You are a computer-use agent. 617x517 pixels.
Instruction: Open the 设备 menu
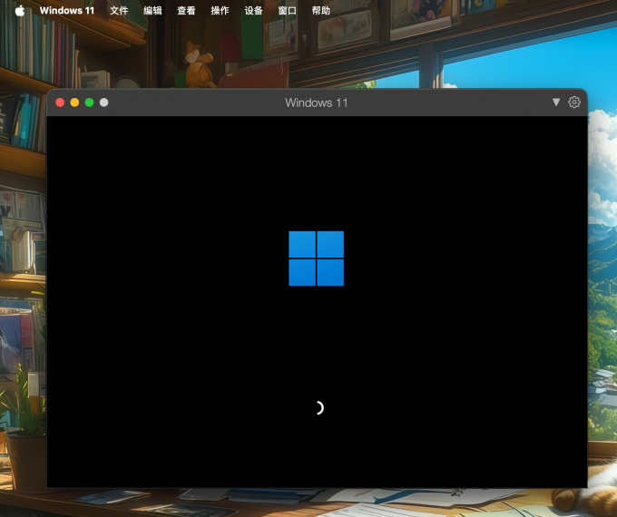(x=253, y=11)
